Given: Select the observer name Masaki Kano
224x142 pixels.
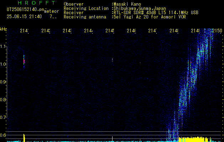Looking at the screenshot, I should coord(127,4).
